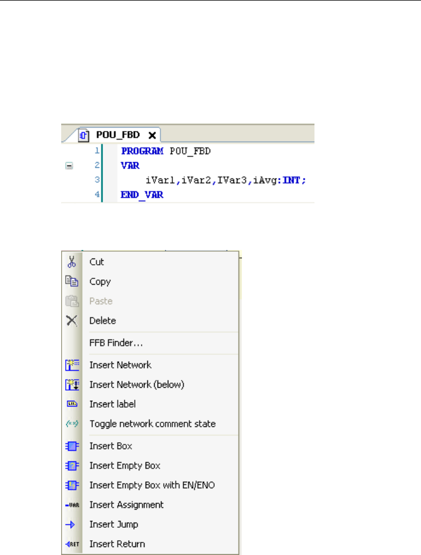Click the blue arrow Insert Jump icon
The image size is (421, 555).
click(x=70, y=524)
